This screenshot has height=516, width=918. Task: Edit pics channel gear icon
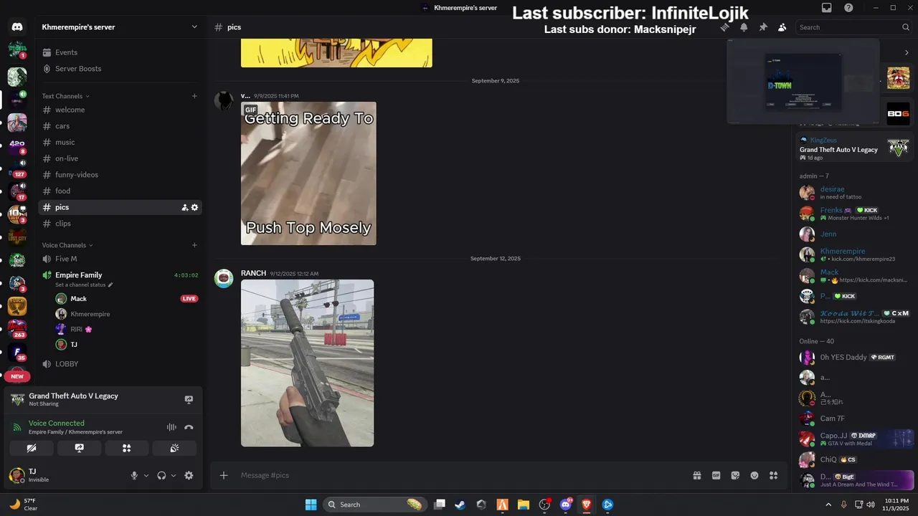click(x=194, y=207)
